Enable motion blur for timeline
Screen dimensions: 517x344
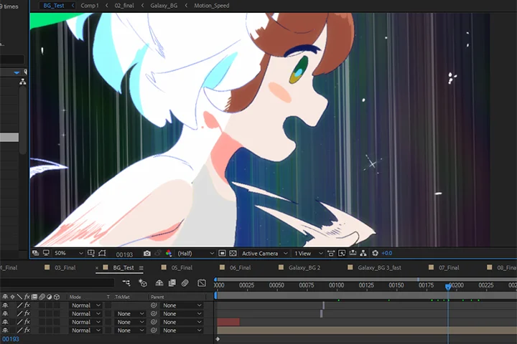coord(185,283)
